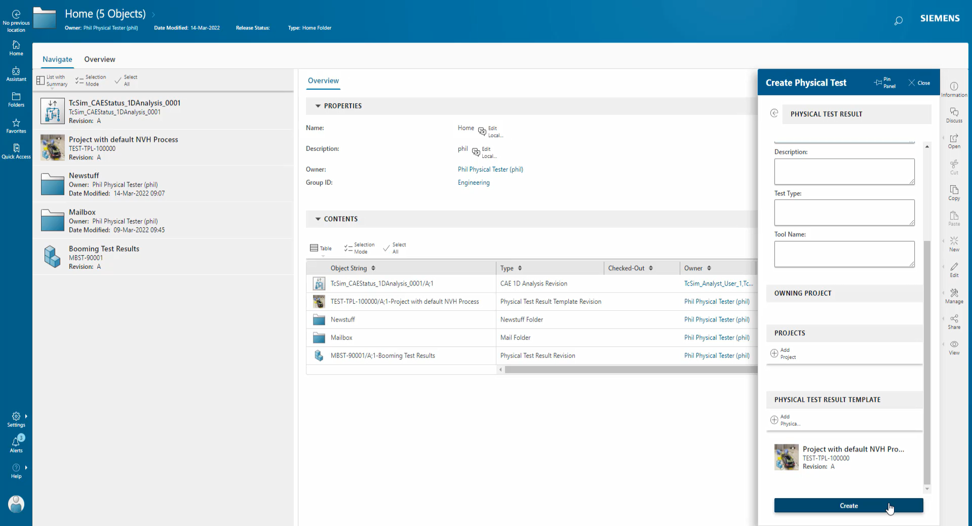The image size is (972, 526).
Task: Collapse the CONTENTS section
Action: point(318,219)
